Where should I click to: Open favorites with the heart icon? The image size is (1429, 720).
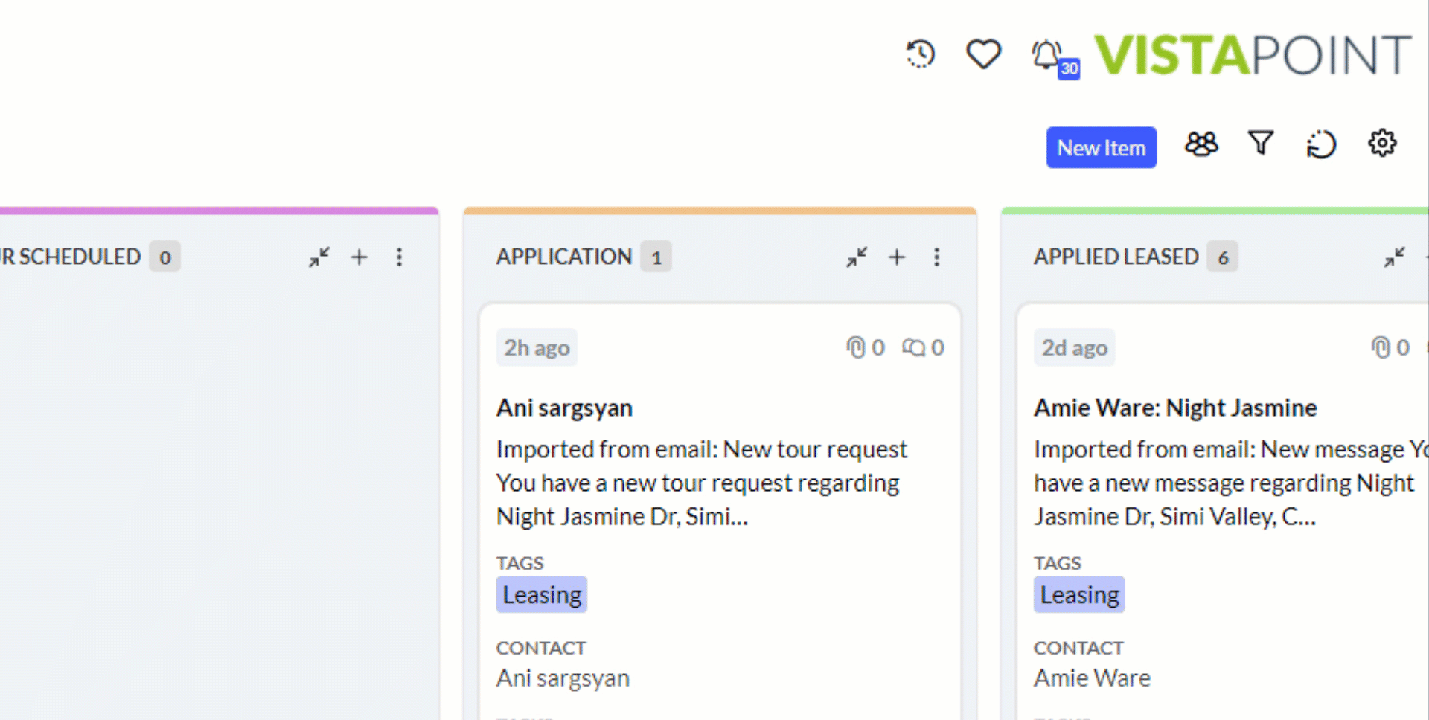point(983,54)
